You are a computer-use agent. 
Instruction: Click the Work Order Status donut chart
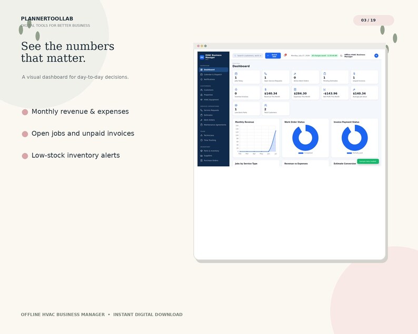[x=305, y=138]
